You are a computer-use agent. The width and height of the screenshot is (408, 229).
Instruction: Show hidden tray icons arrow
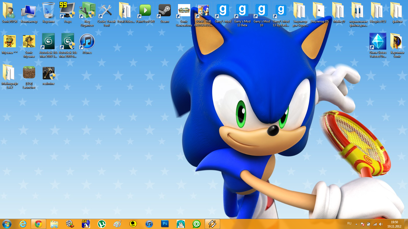[356, 224]
